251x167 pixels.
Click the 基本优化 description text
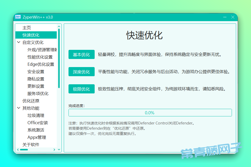click(x=160, y=55)
